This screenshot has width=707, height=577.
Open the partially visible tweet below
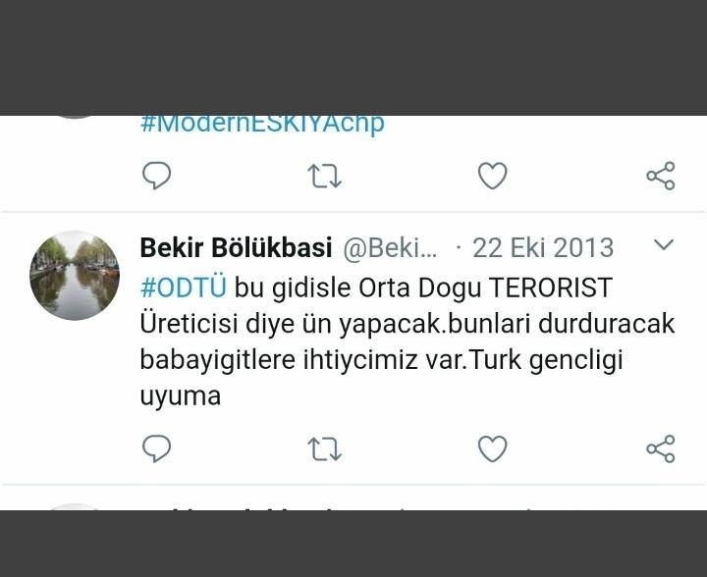tap(353, 498)
